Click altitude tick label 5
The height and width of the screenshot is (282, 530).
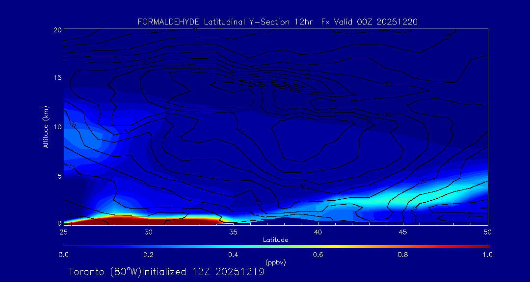click(x=59, y=176)
